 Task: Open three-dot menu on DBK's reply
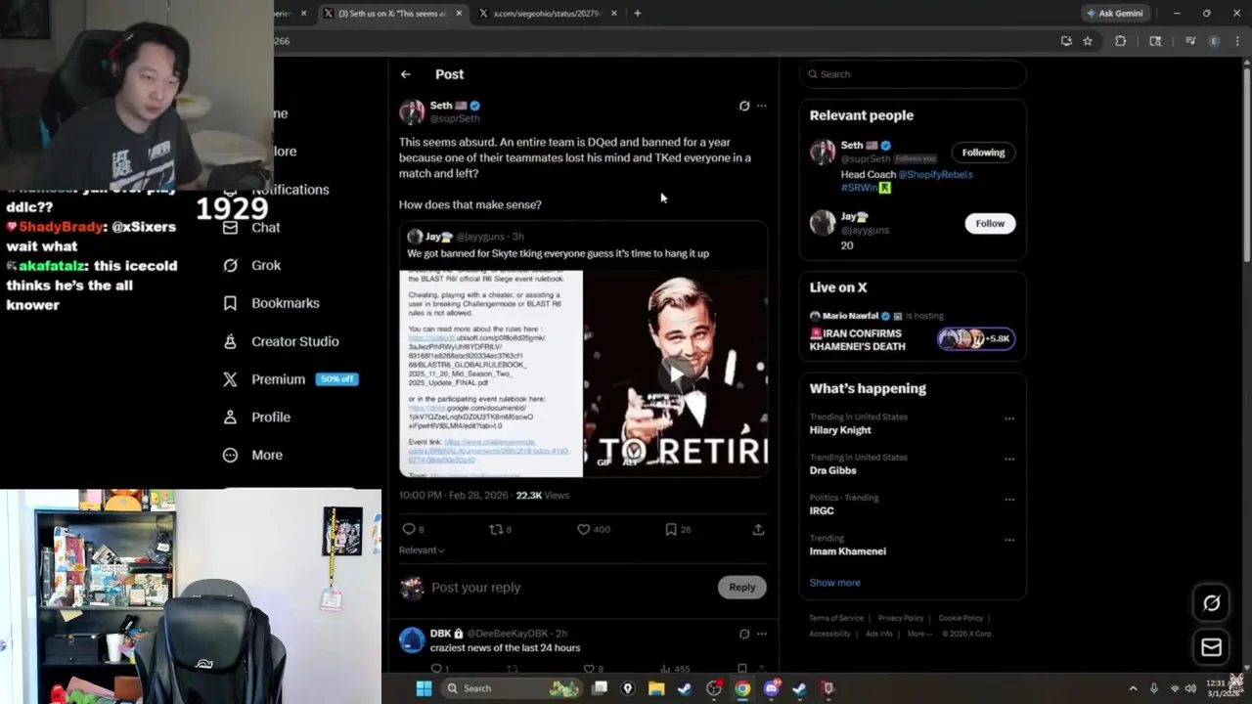(762, 634)
